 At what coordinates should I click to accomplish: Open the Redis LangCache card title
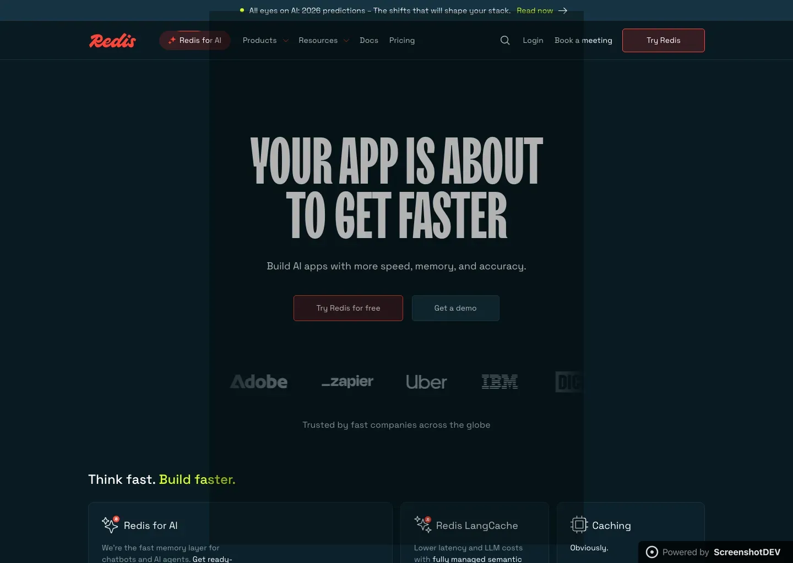477,526
